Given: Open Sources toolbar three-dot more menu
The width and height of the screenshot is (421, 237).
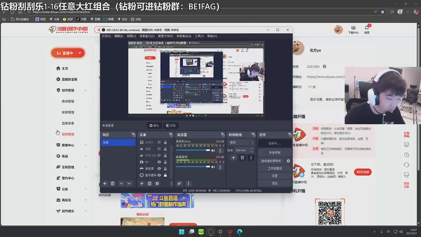Looking at the screenshot, I should point(172,183).
